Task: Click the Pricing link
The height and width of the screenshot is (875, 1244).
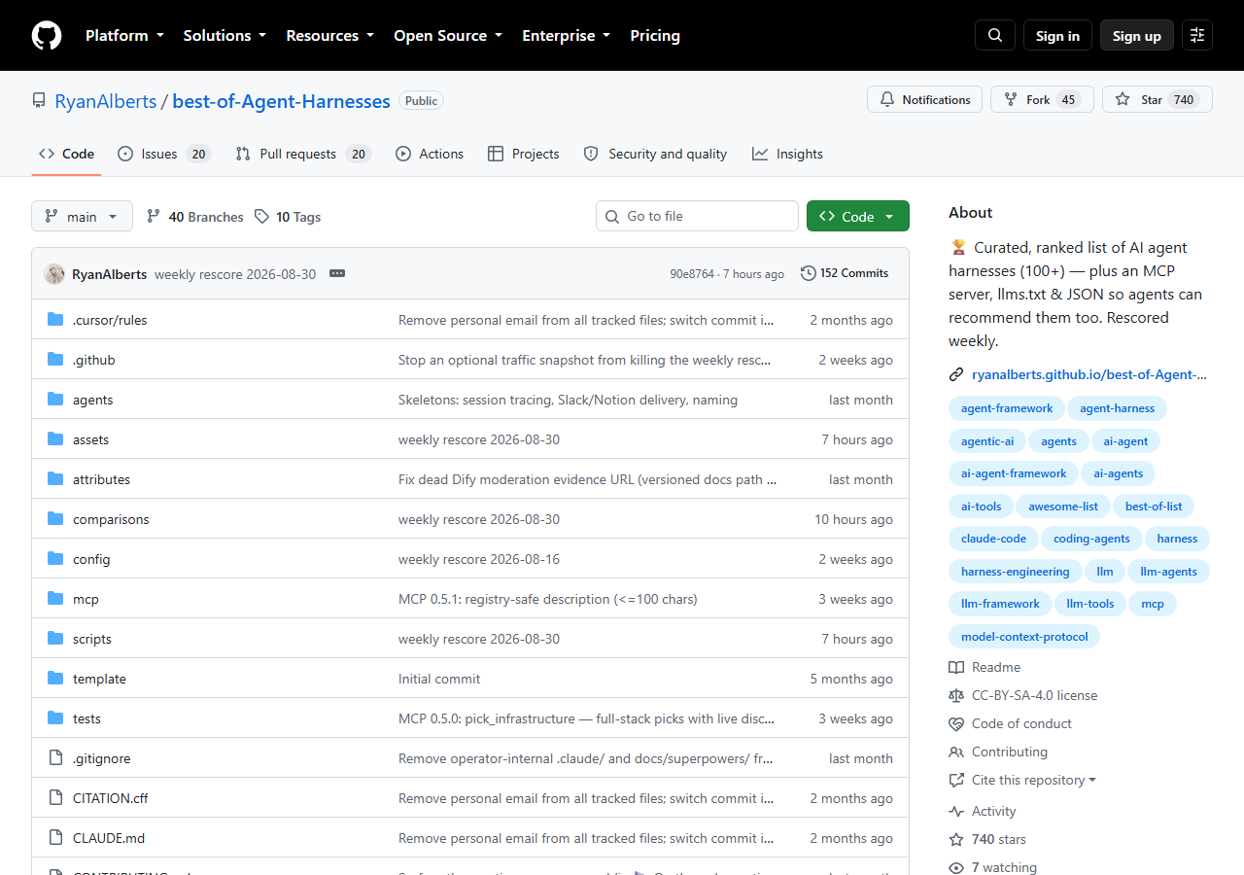Action: pos(655,36)
